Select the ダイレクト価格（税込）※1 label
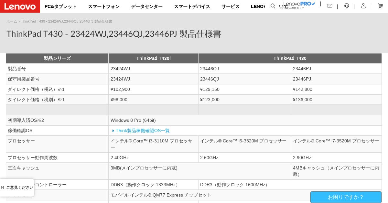The height and width of the screenshot is (203, 388). coord(57,89)
